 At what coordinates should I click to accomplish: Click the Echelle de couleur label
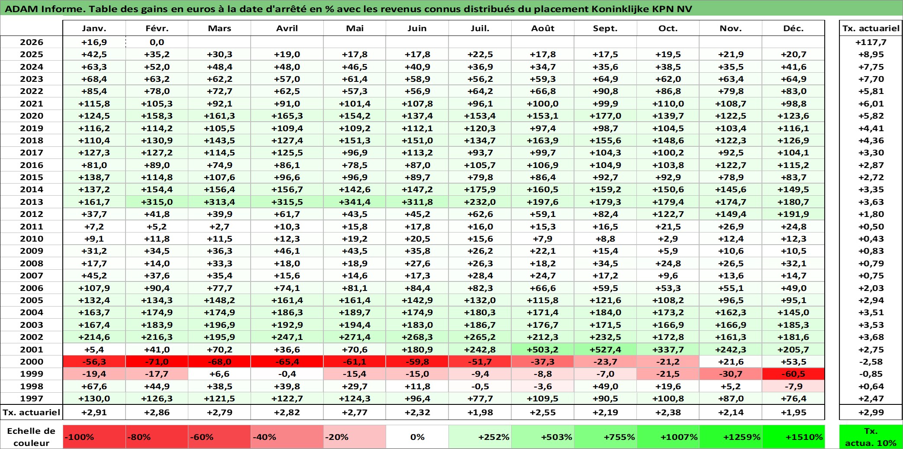[x=32, y=437]
